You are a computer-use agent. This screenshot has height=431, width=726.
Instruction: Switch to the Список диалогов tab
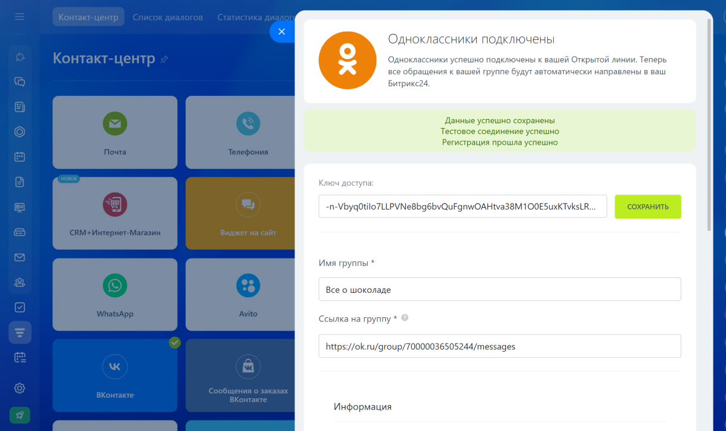pos(167,17)
